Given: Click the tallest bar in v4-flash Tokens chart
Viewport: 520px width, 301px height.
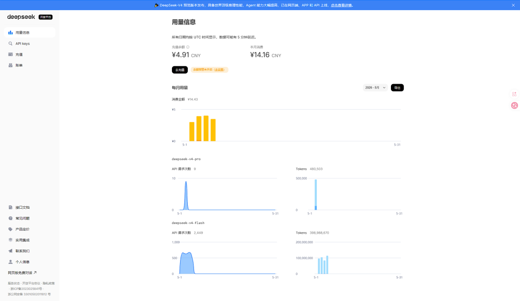Looking at the screenshot, I should click(327, 265).
